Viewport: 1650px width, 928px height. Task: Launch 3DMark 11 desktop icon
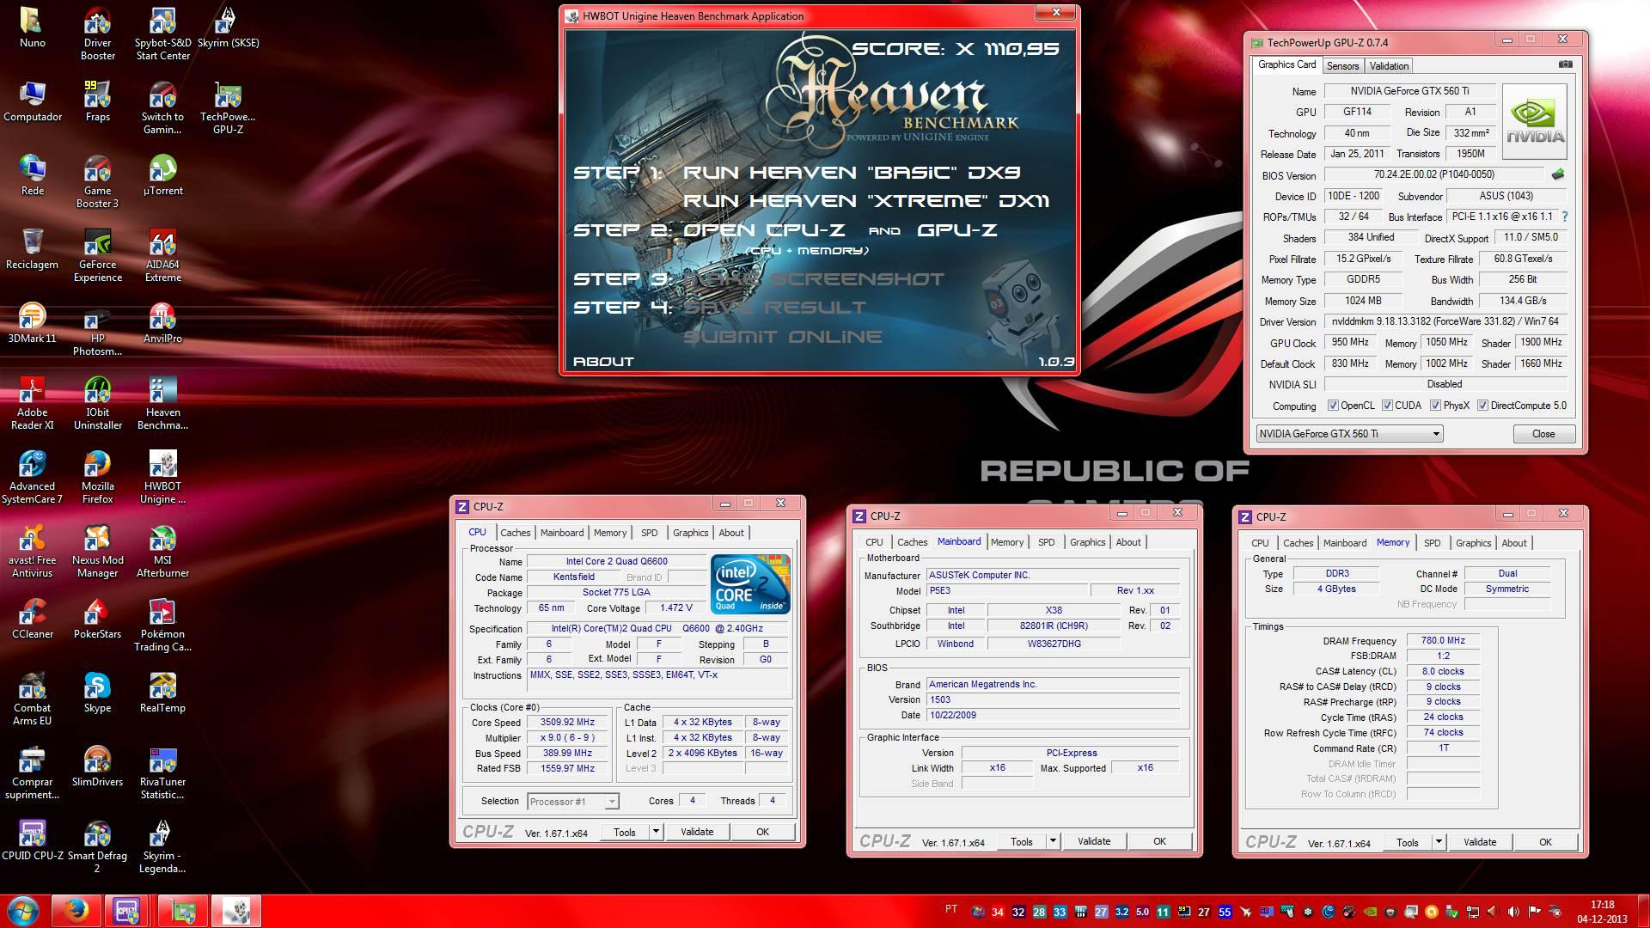pos(32,323)
